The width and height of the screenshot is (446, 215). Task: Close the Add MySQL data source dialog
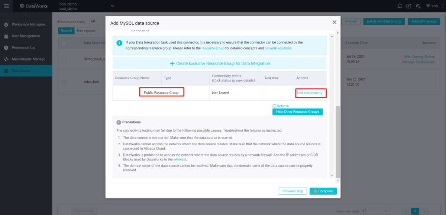coord(334,22)
